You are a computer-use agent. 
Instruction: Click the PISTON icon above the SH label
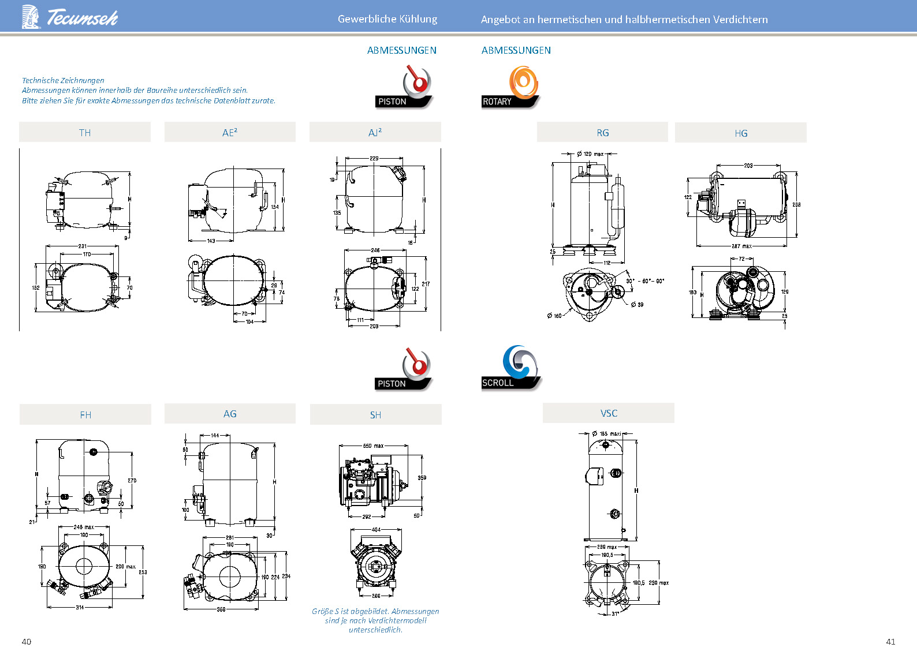point(404,369)
